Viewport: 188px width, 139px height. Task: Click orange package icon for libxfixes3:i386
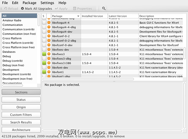tap(49, 63)
